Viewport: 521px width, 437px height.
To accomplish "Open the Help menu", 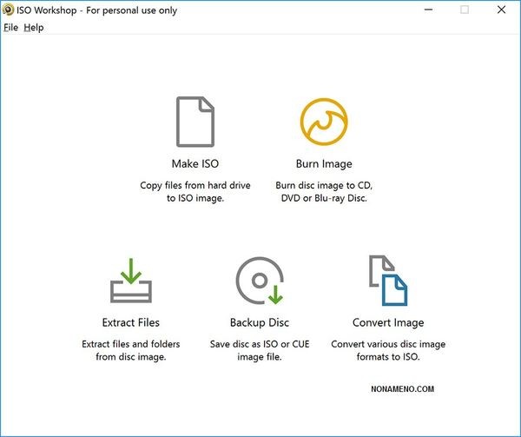I will click(x=34, y=27).
